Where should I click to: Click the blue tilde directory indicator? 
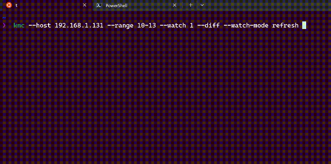pos(4,18)
